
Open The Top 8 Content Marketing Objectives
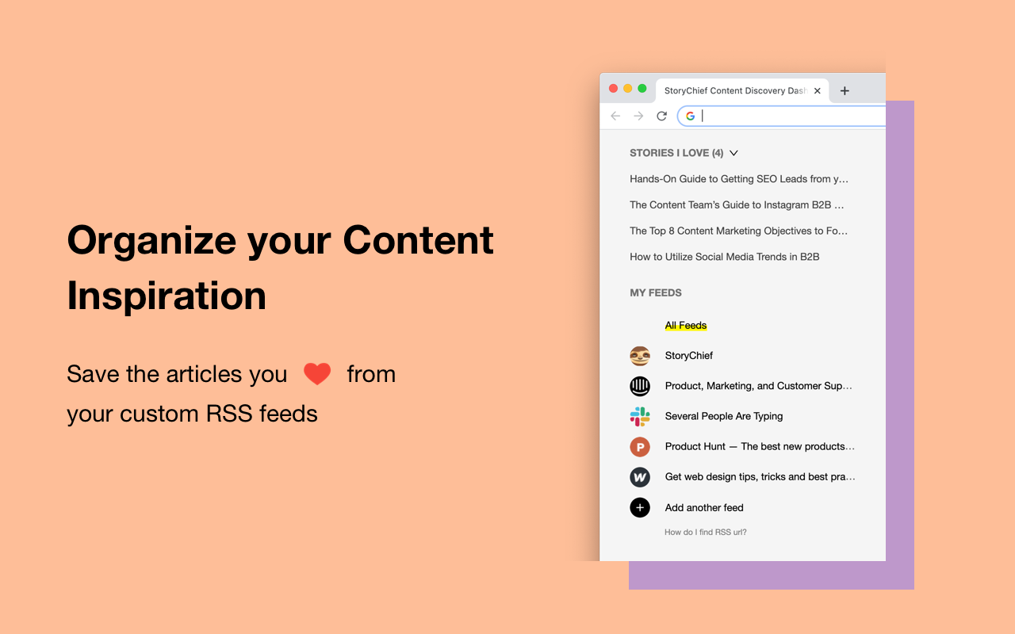(739, 231)
